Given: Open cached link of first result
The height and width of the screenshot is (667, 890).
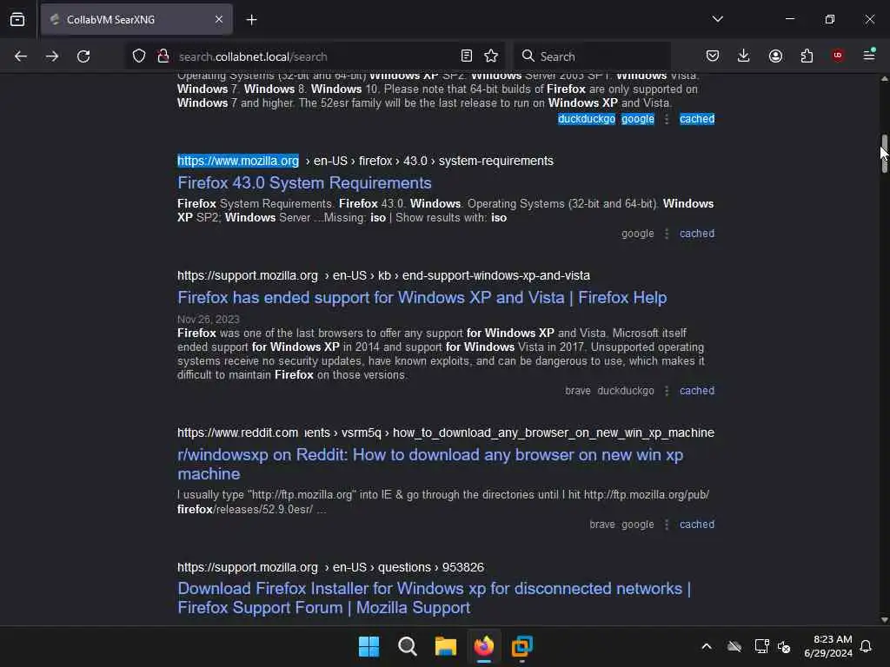Looking at the screenshot, I should [x=697, y=118].
